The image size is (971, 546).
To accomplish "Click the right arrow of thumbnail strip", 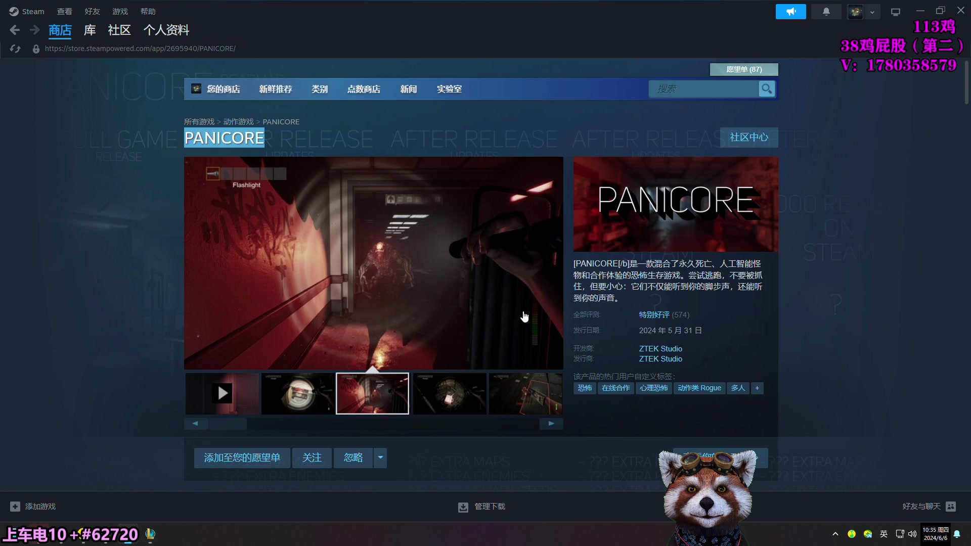I will pos(551,424).
